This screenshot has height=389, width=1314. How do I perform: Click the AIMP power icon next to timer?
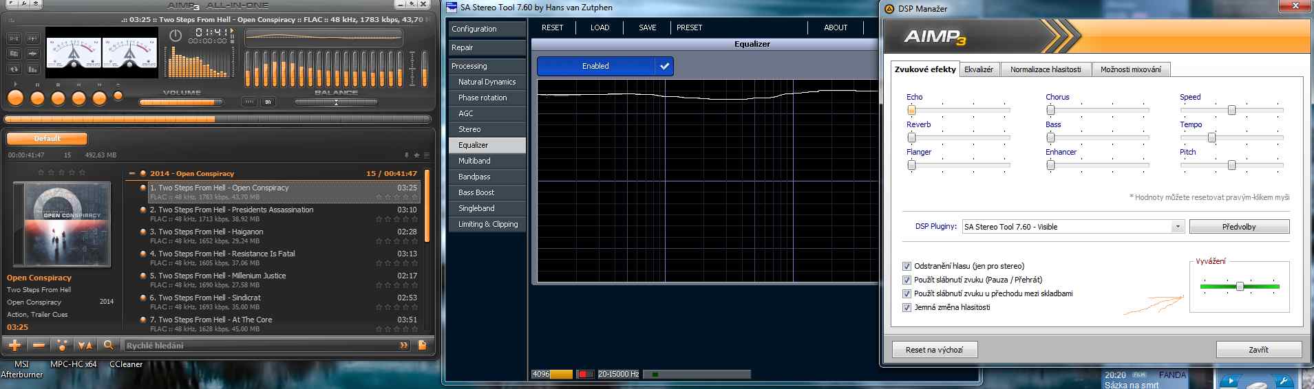tap(176, 35)
